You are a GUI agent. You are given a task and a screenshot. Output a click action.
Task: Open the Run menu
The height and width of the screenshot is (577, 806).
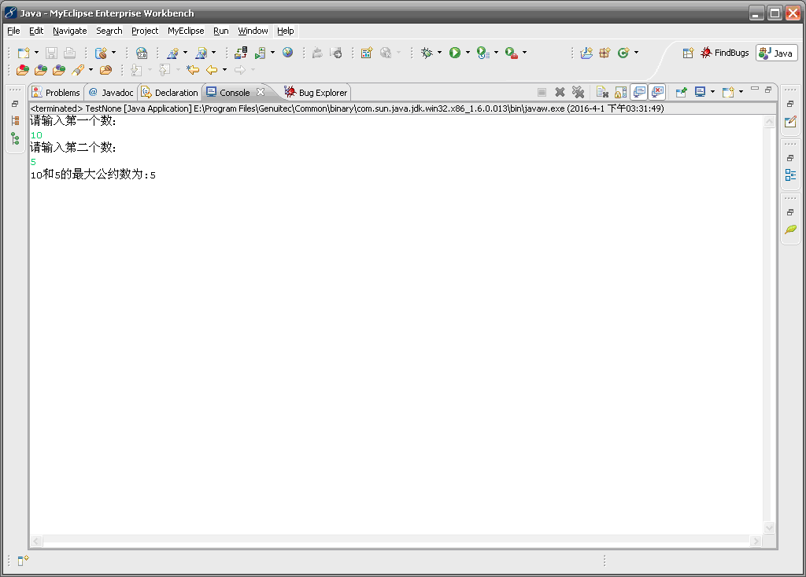(221, 31)
